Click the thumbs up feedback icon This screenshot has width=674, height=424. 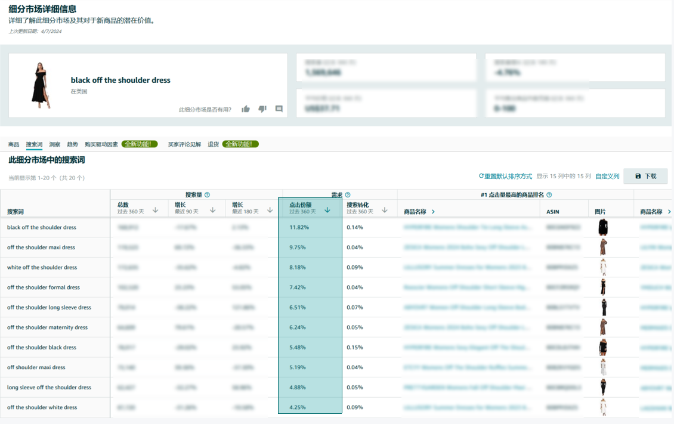point(245,109)
